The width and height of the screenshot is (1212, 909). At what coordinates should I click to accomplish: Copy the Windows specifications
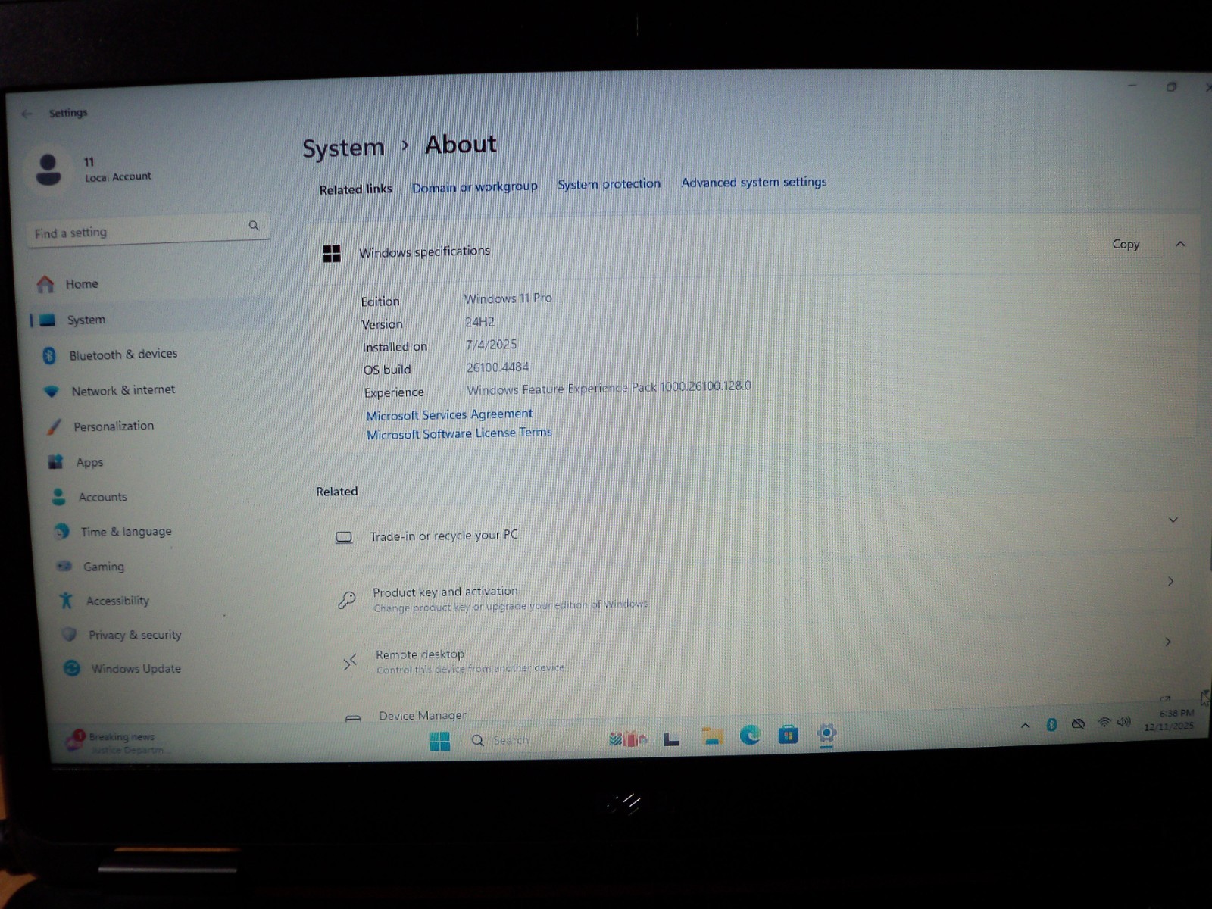1126,244
